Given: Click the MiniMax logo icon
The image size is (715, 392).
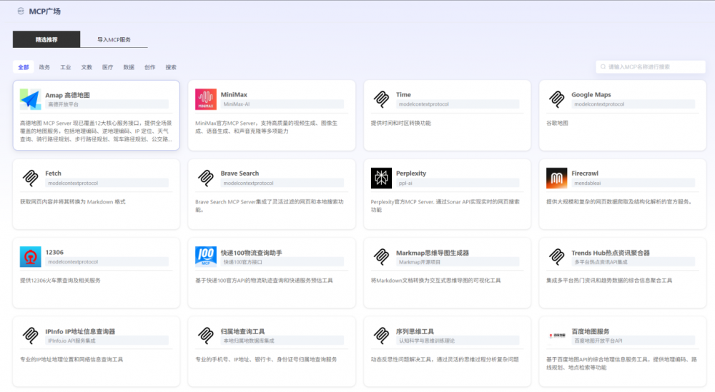Looking at the screenshot, I should click(206, 99).
